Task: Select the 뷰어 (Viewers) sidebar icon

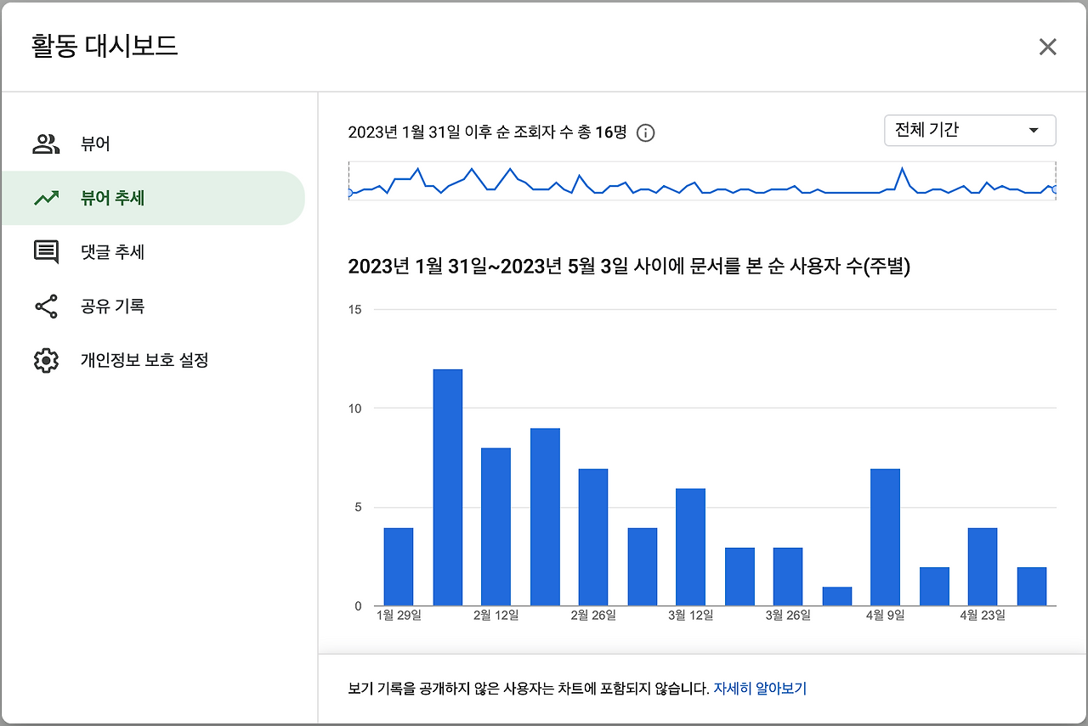Action: pyautogui.click(x=45, y=144)
